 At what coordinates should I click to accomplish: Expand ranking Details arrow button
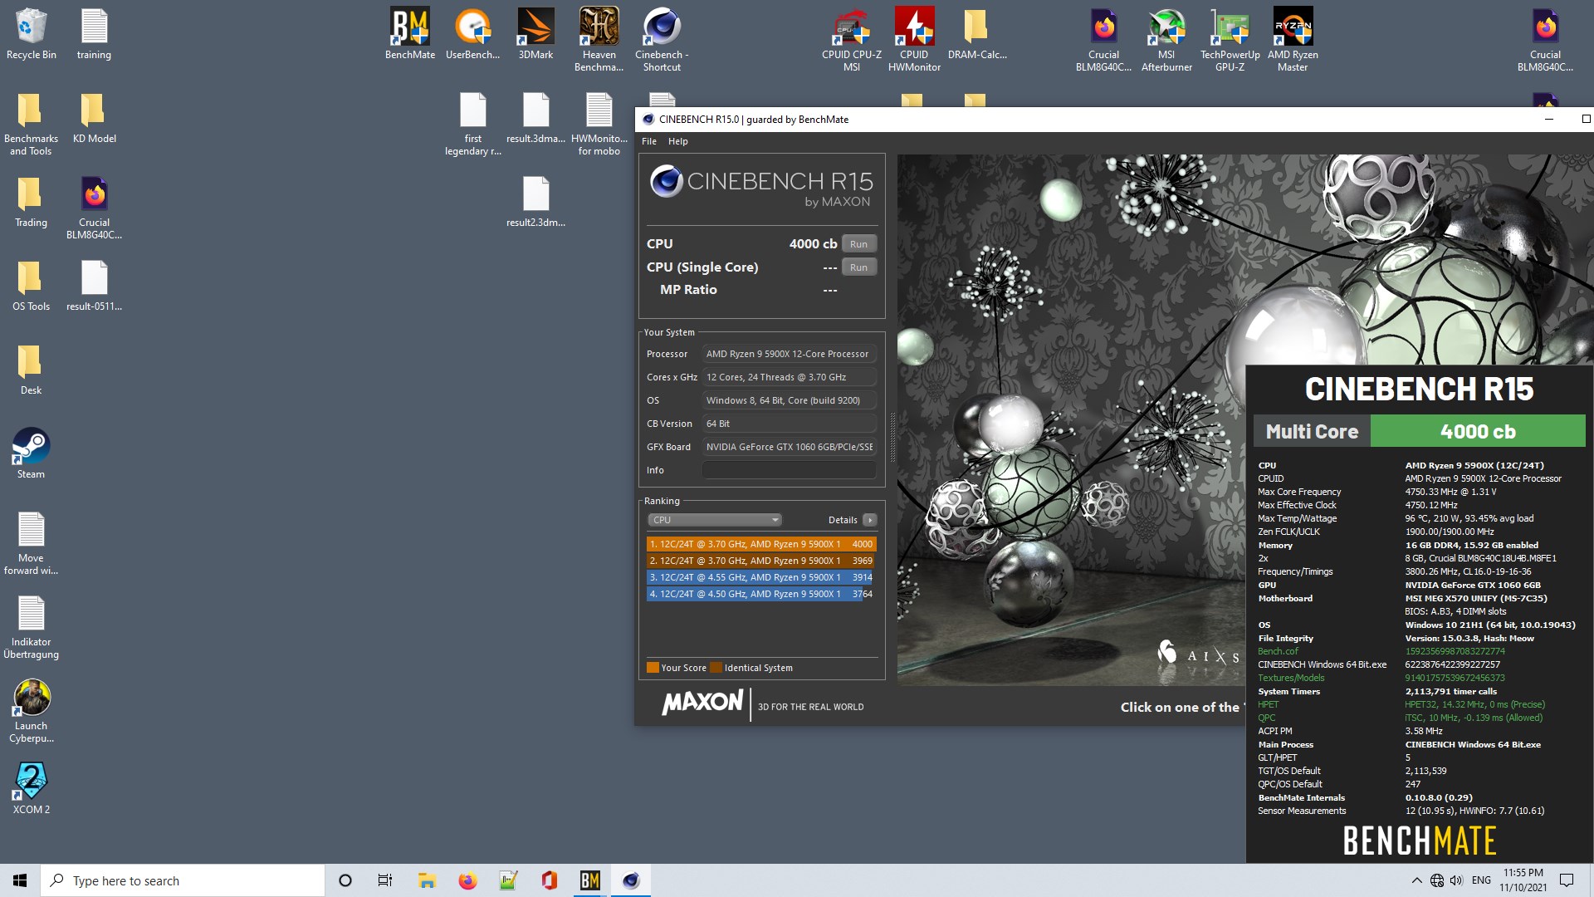(869, 520)
